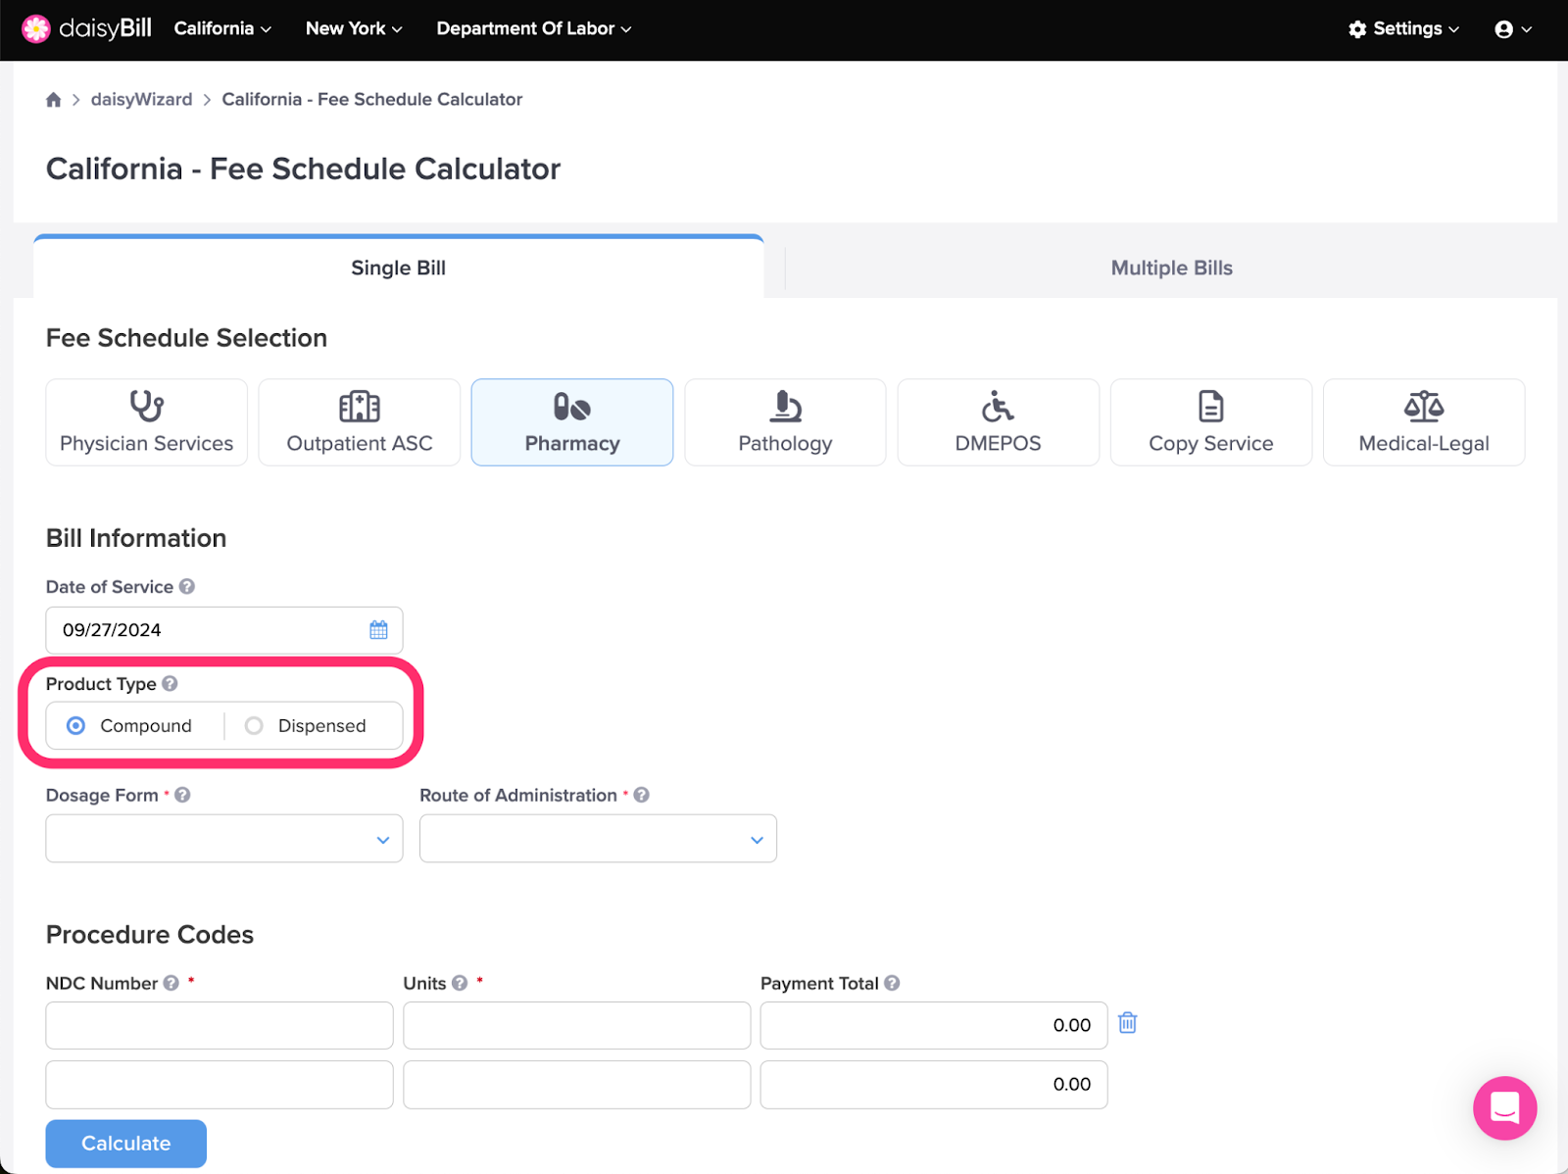Open the Date of Service calendar picker
The width and height of the screenshot is (1568, 1174).
tap(378, 630)
